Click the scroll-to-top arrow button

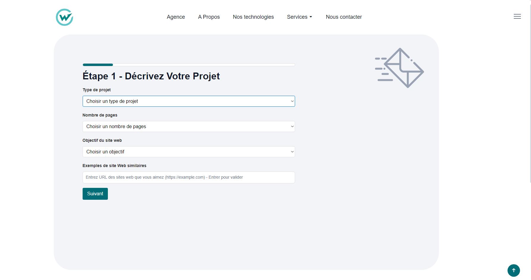[513, 270]
